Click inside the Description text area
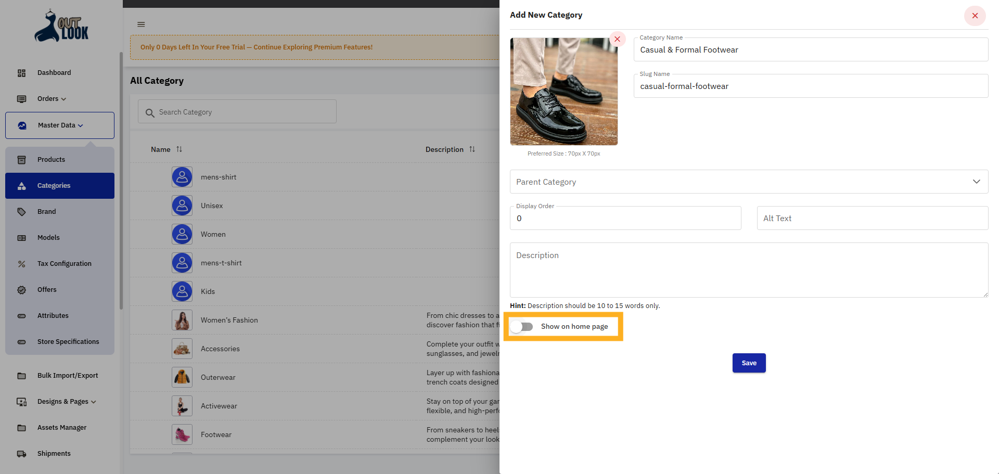 pos(749,270)
